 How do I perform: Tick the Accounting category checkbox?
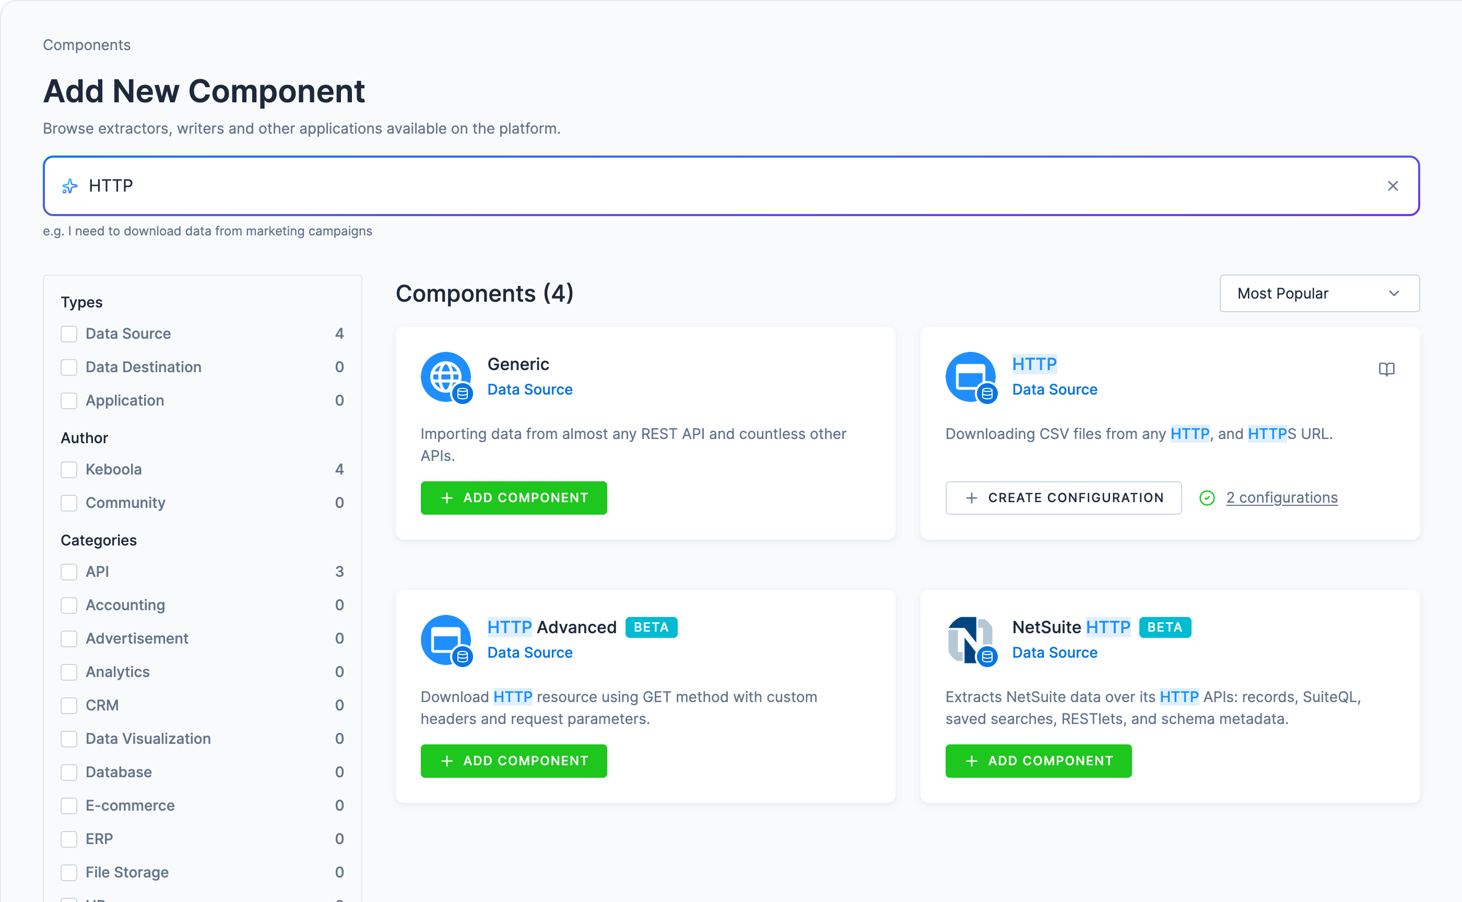[69, 606]
